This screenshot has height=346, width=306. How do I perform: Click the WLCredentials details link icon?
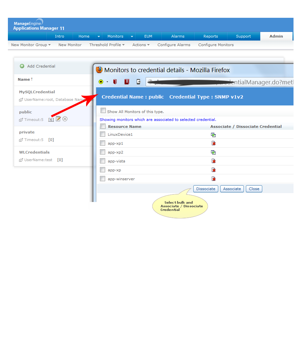pyautogui.click(x=21, y=160)
